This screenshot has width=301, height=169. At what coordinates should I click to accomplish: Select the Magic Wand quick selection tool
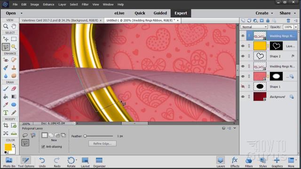(14, 47)
